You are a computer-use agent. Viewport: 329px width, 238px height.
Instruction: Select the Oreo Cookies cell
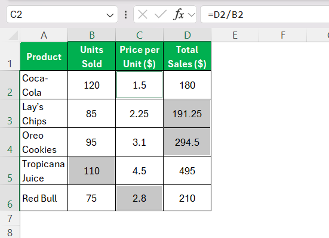tap(44, 142)
